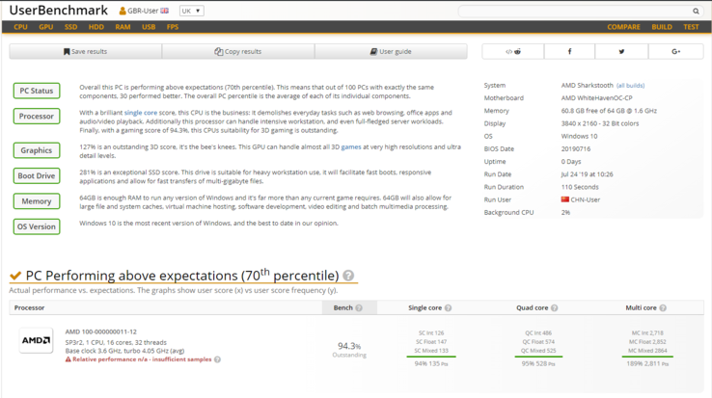The width and height of the screenshot is (712, 398).
Task: Click the insufficient samples warning text
Action: pos(142,359)
